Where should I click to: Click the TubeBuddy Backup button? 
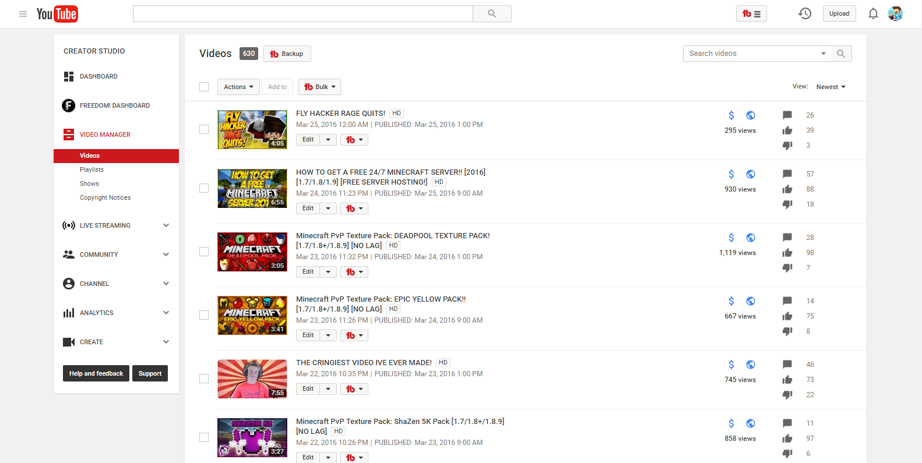(287, 54)
